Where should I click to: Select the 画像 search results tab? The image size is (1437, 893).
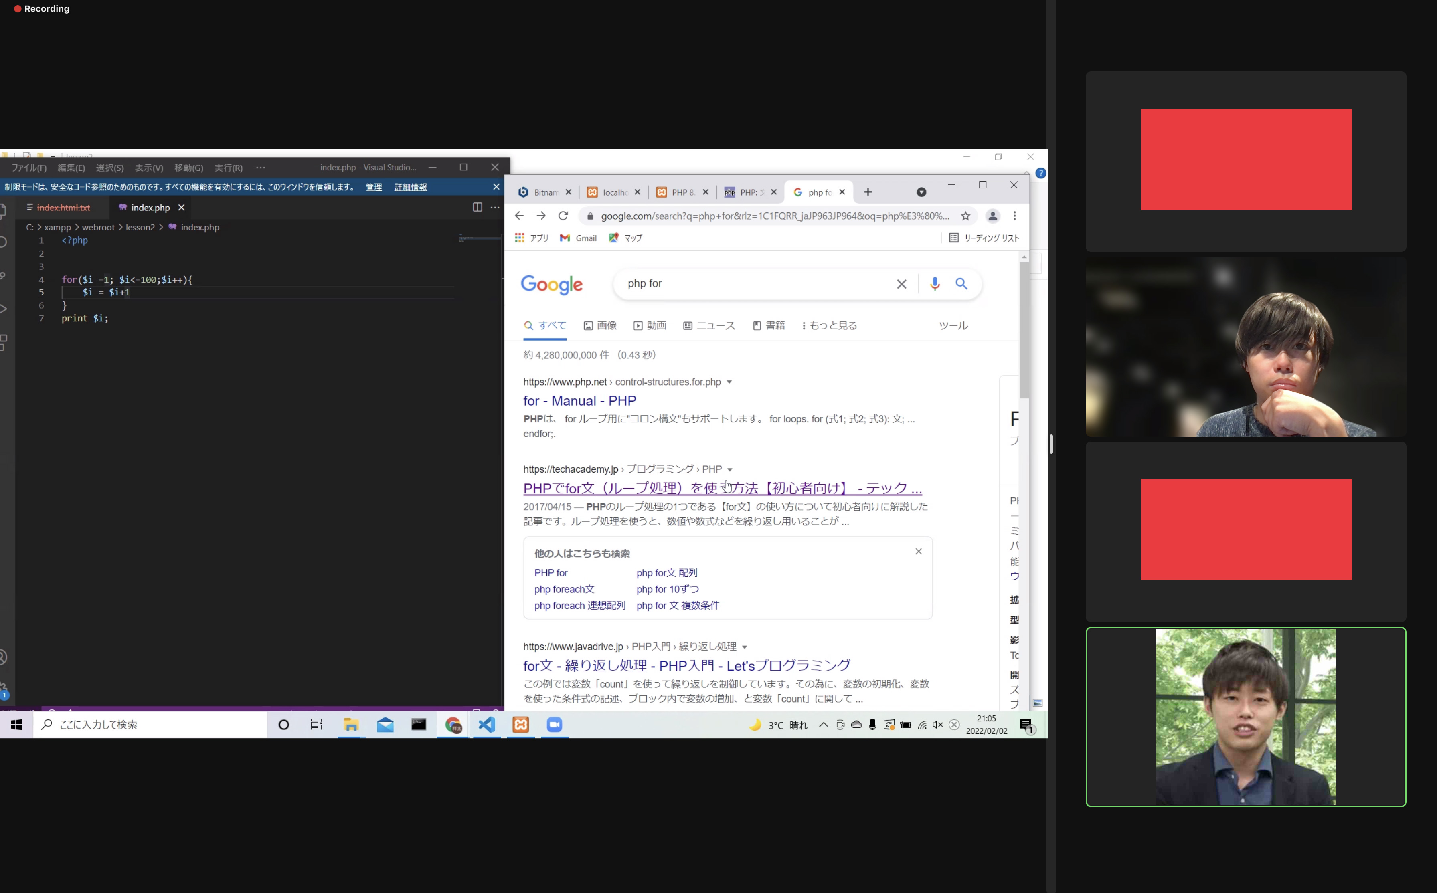[x=600, y=325]
